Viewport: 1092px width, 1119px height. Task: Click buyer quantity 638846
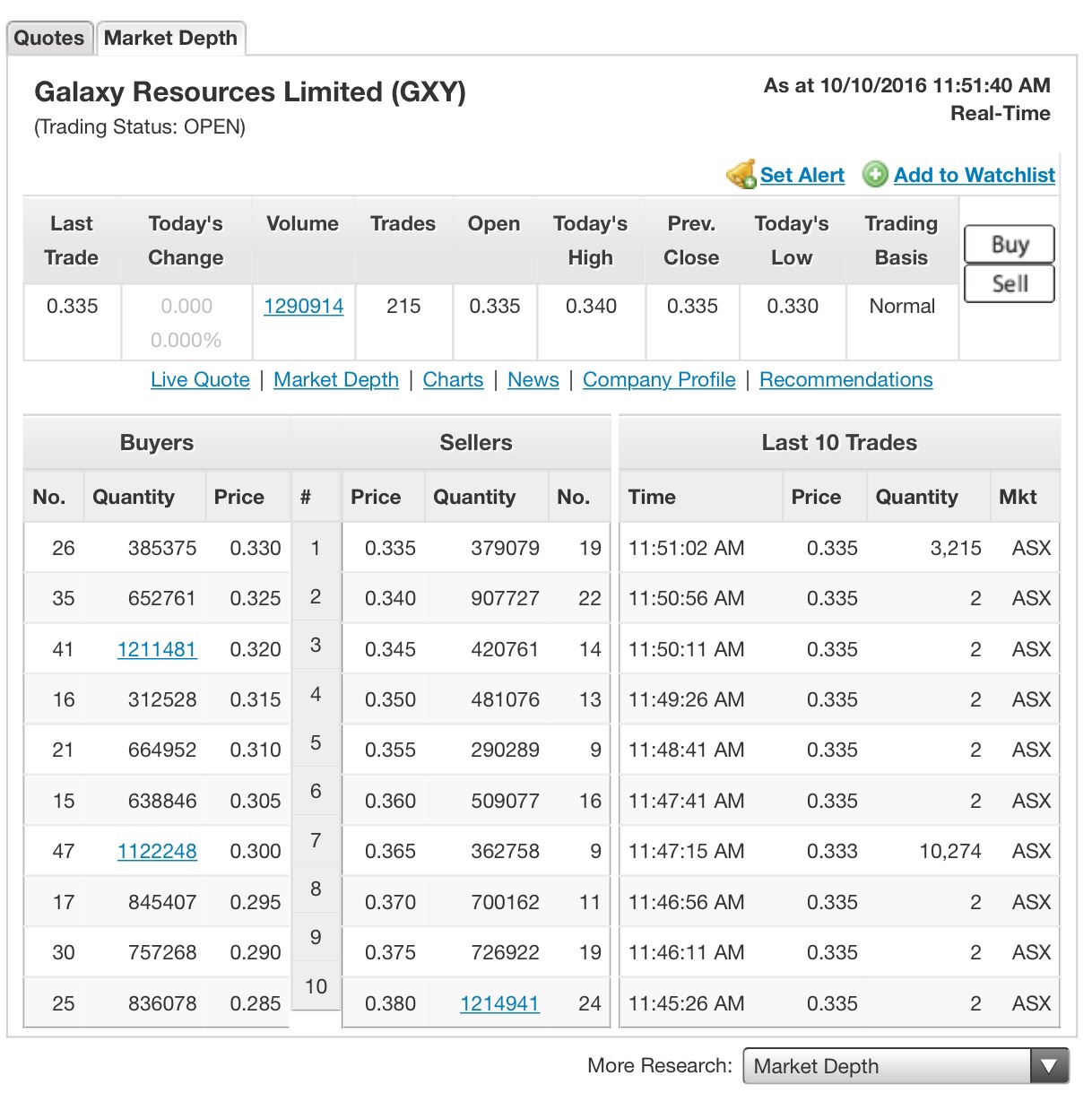162,801
